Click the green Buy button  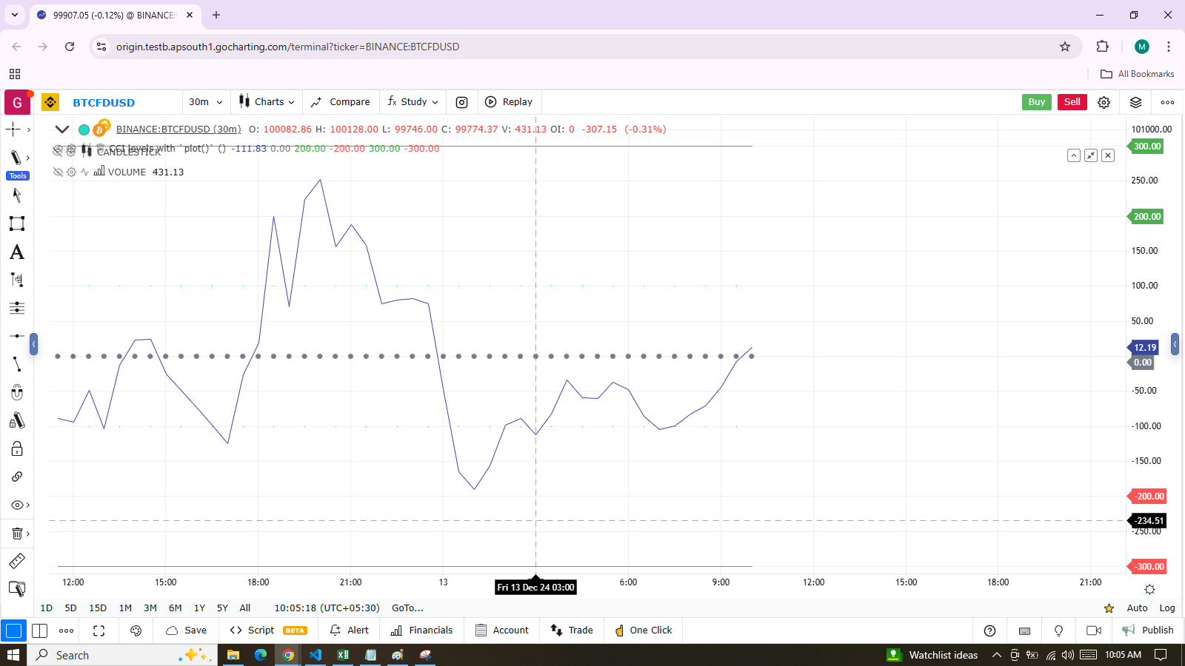[1036, 102]
